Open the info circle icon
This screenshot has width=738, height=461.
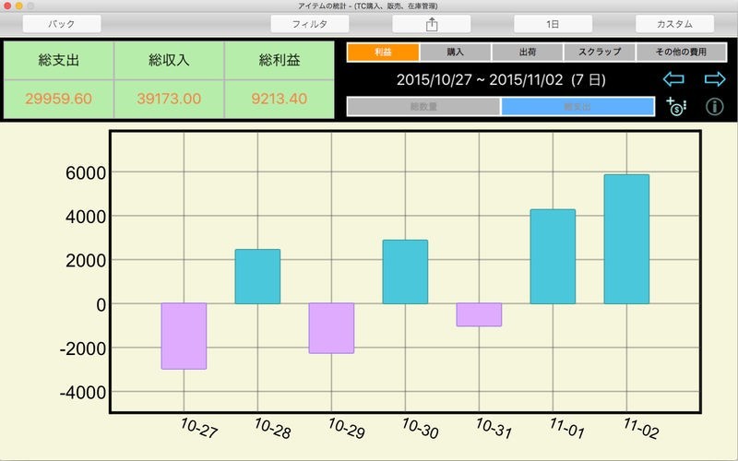pyautogui.click(x=715, y=106)
